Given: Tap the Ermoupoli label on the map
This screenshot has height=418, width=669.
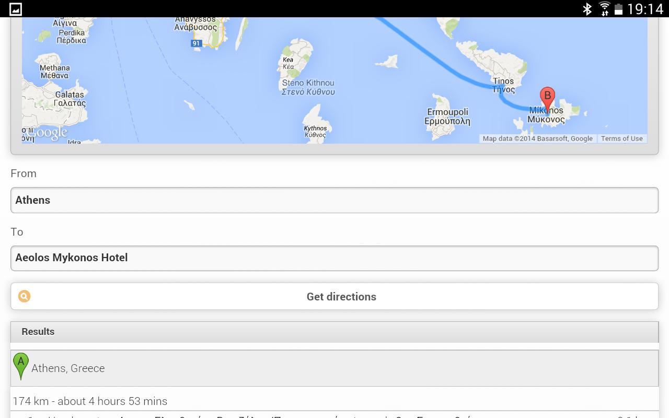Looking at the screenshot, I should (x=447, y=117).
